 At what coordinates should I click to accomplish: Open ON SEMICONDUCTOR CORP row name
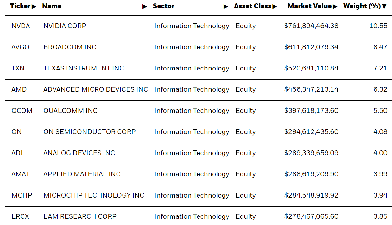[90, 132]
